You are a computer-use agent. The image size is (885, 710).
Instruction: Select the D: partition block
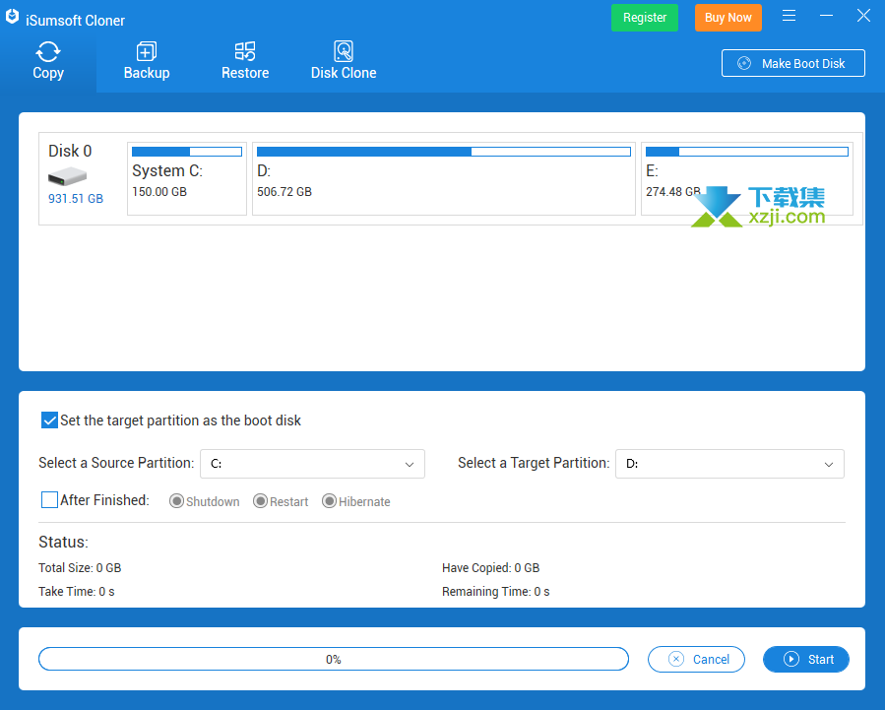444,179
